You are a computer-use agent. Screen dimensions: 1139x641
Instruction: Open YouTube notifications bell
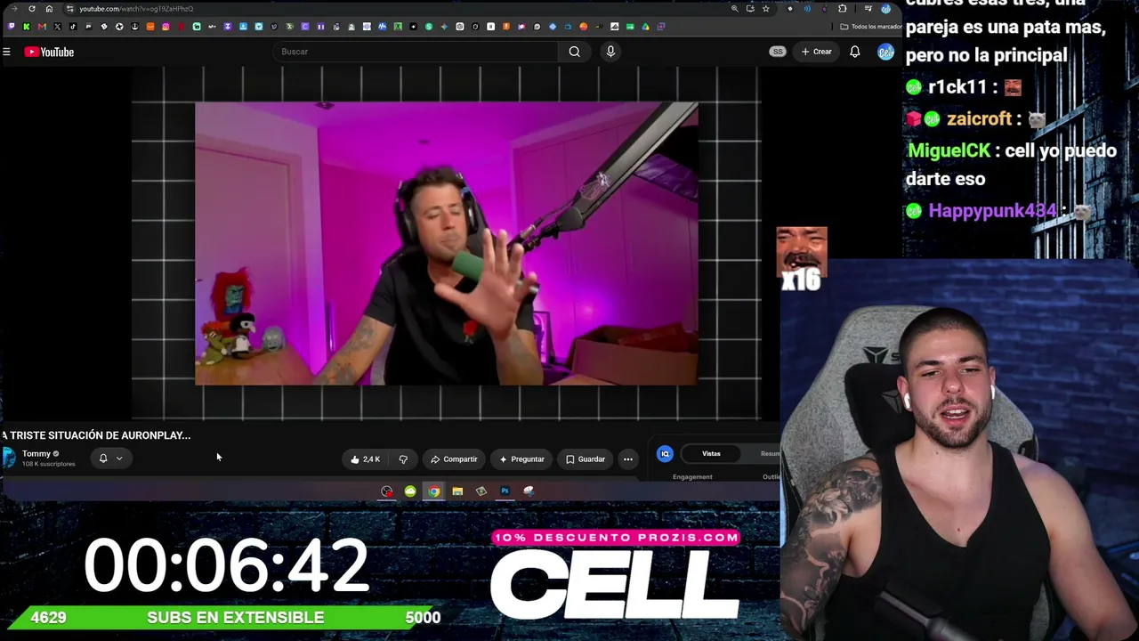tap(854, 52)
